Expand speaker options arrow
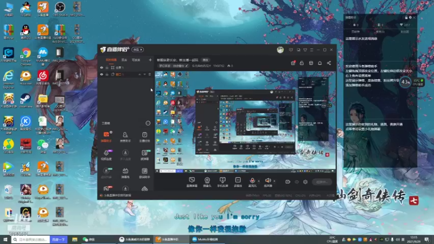 (275, 181)
